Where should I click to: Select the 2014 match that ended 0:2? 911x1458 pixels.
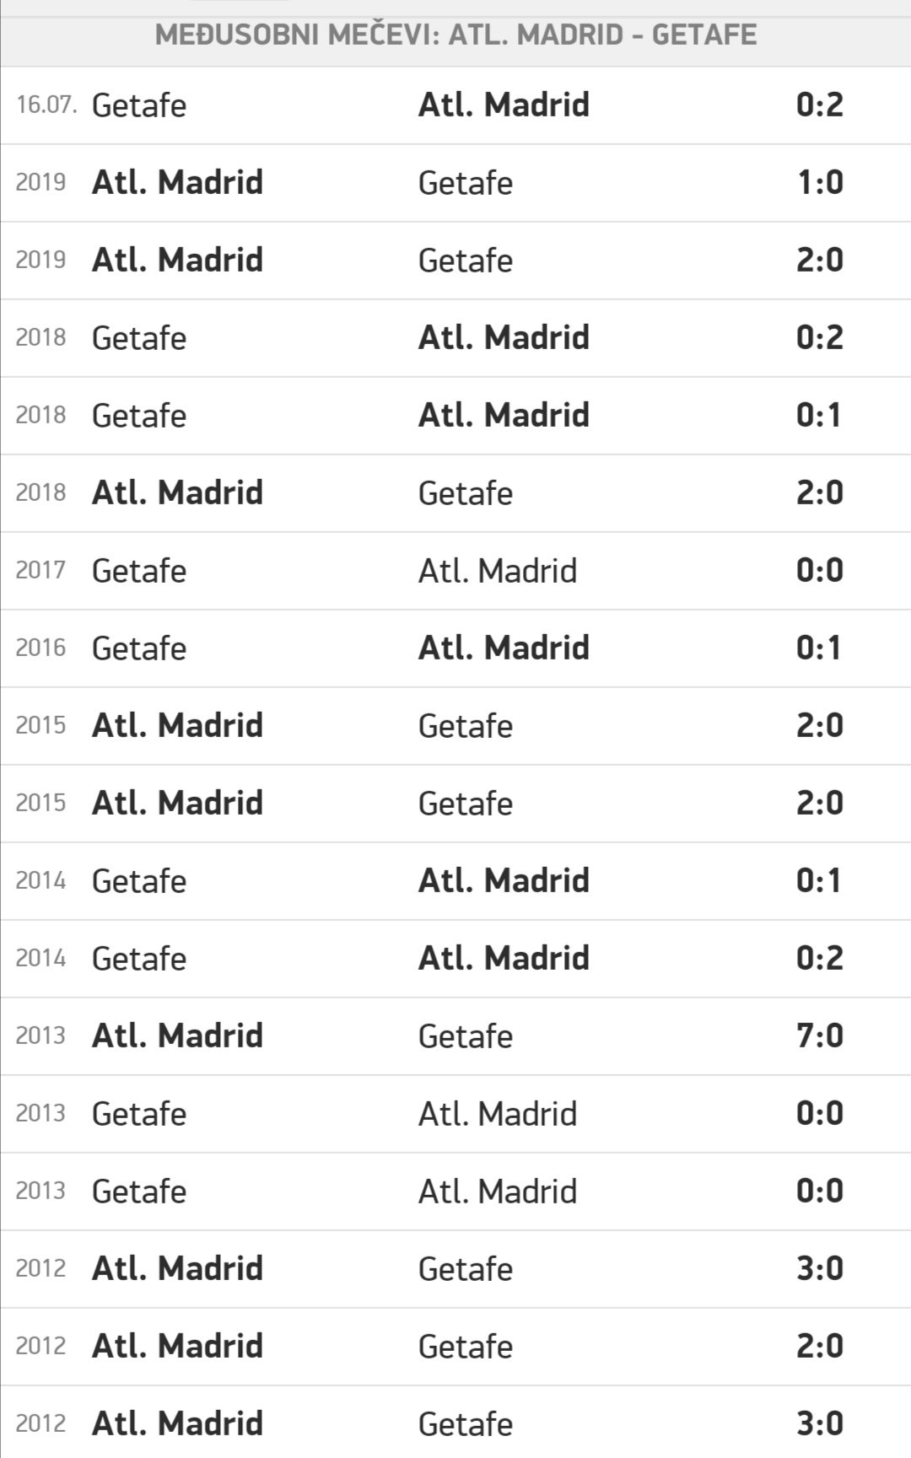[455, 959]
